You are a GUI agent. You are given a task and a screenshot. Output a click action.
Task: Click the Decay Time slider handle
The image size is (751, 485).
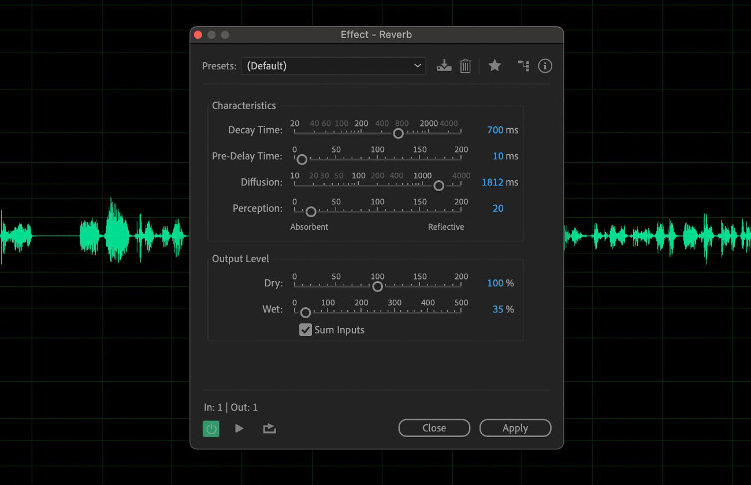tap(398, 133)
